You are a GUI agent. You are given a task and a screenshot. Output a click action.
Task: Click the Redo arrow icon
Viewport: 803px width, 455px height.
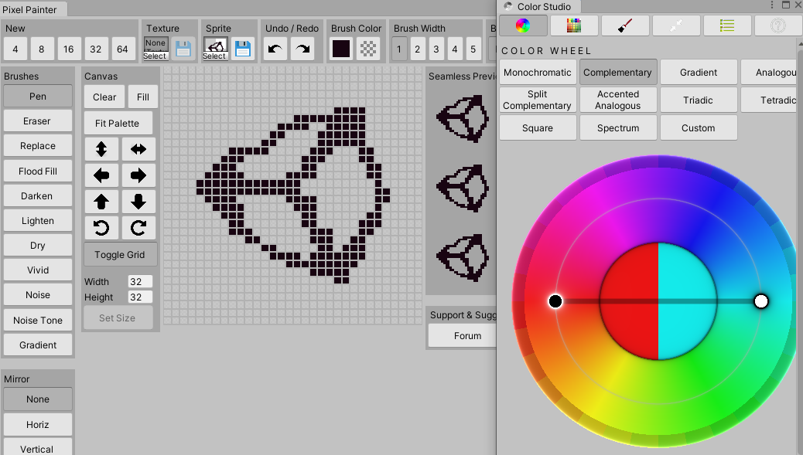[302, 49]
